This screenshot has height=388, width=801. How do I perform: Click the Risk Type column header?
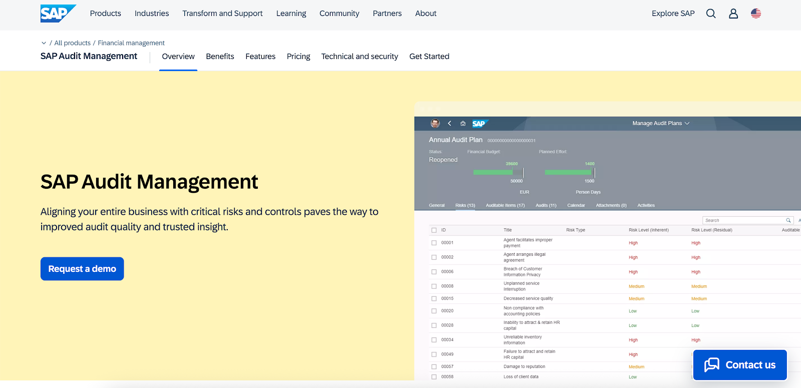point(575,230)
